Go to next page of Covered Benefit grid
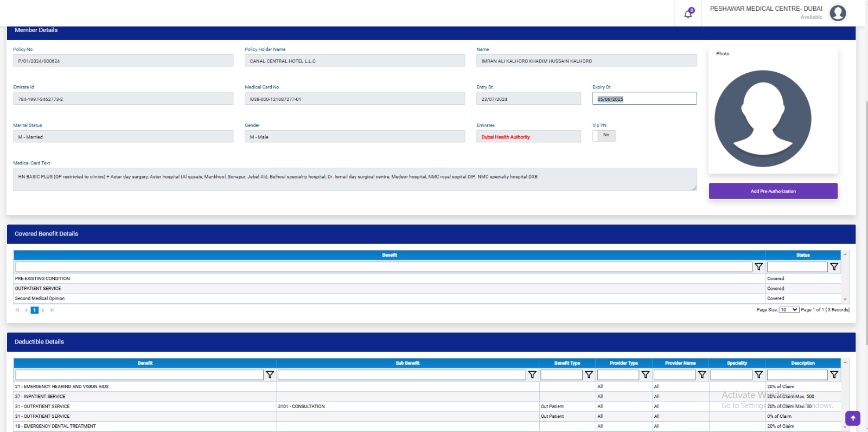The height and width of the screenshot is (432, 868). (43, 310)
